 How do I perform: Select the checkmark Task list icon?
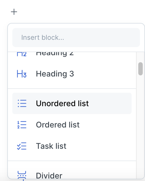click(22, 146)
